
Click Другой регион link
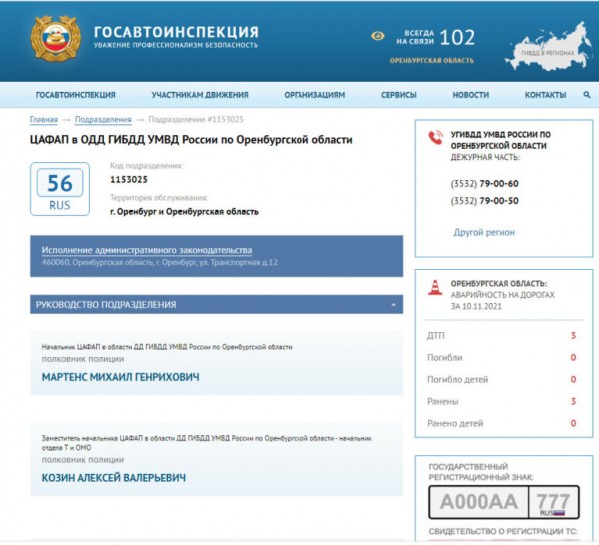484,232
